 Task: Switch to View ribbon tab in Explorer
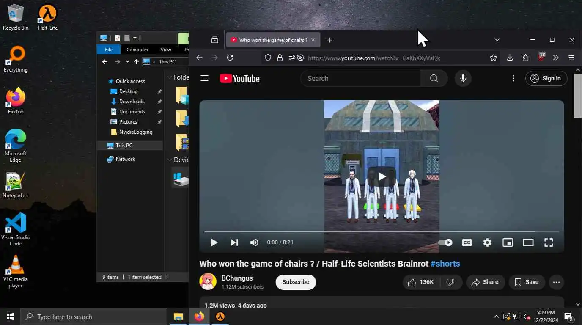click(166, 50)
